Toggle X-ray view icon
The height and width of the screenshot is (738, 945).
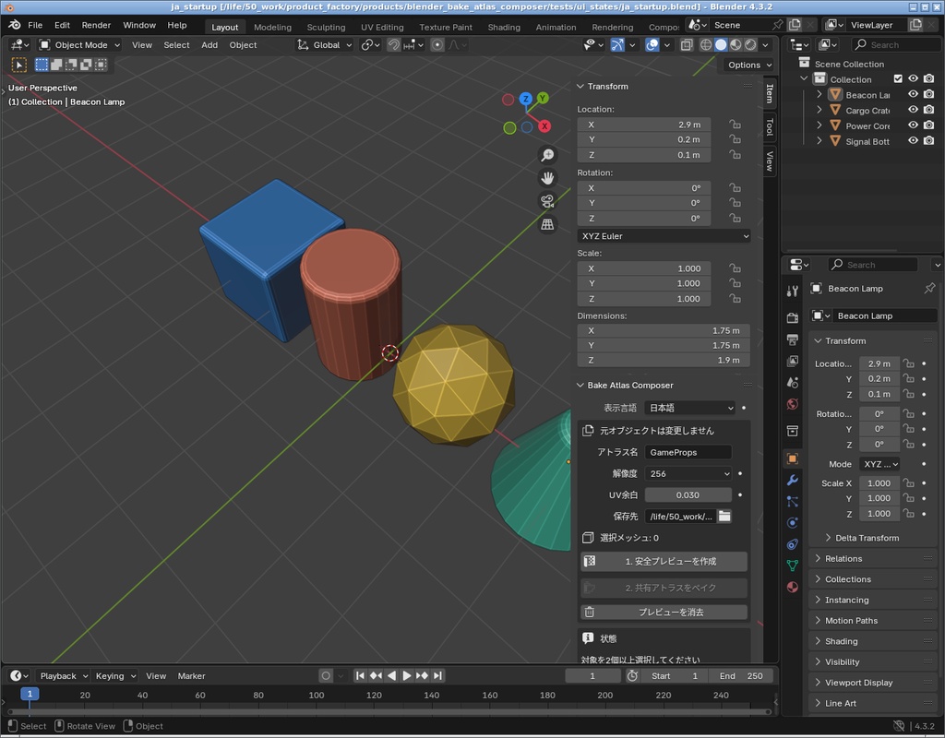coord(687,44)
